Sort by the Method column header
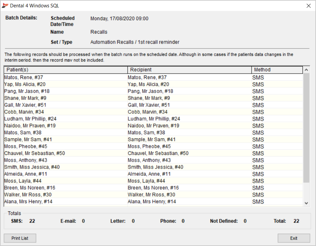Screen dimensions: 316x246 [x=277, y=70]
